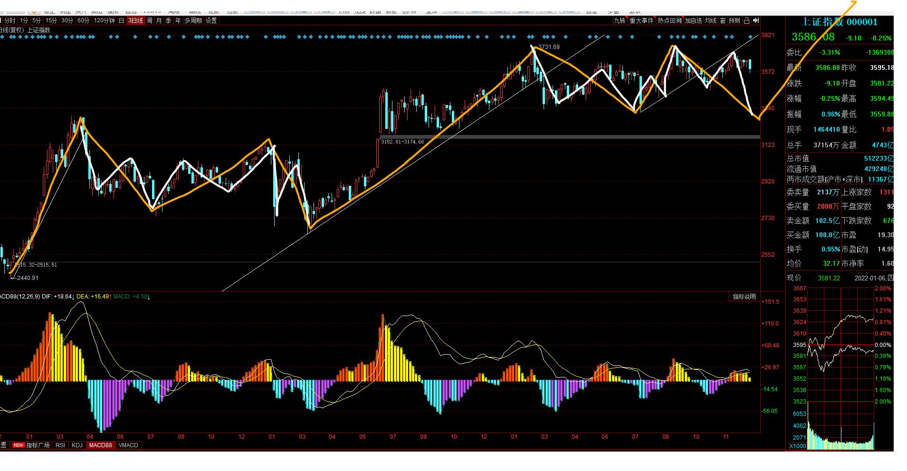The height and width of the screenshot is (471, 907).
Task: Switch to the RSI indicator tab
Action: 60,445
